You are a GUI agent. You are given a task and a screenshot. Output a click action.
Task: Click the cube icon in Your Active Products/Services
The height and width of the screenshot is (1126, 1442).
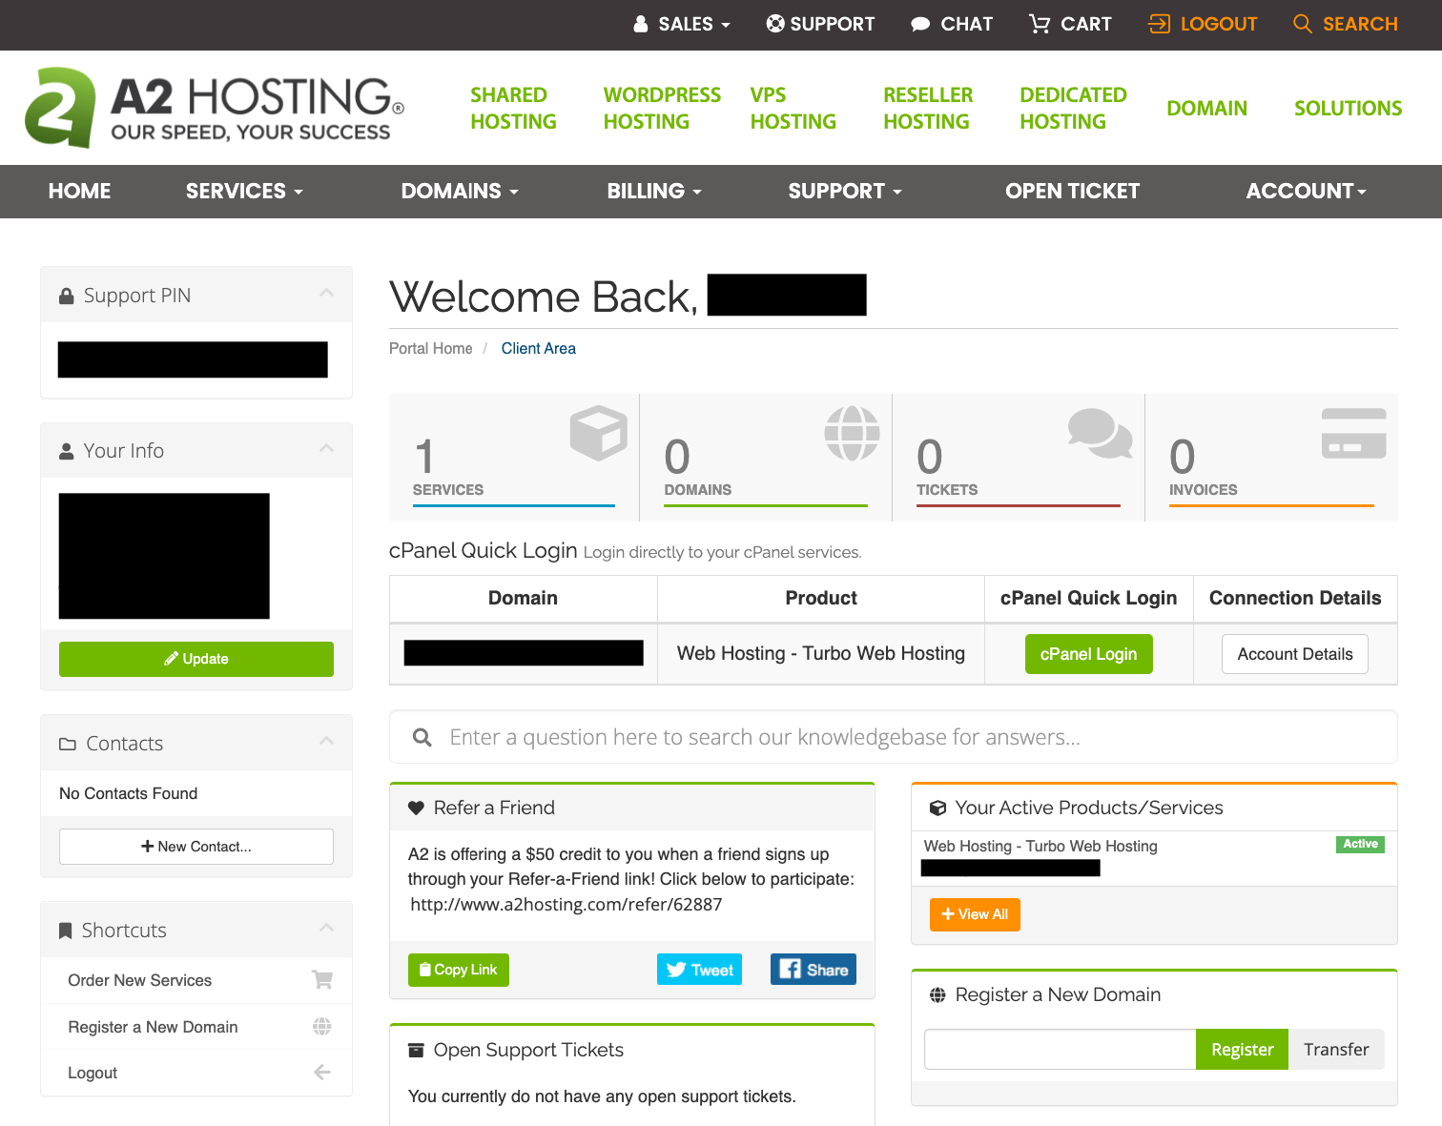[x=937, y=808]
